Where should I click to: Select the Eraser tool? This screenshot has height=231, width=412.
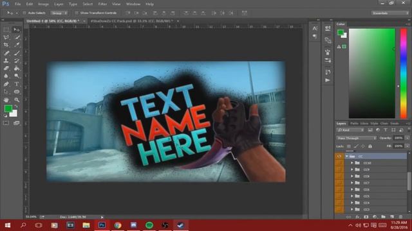click(6, 68)
